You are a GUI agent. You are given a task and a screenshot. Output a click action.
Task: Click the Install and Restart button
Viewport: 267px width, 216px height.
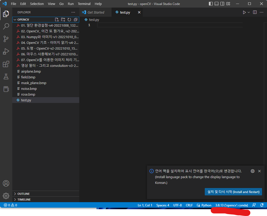point(233,192)
